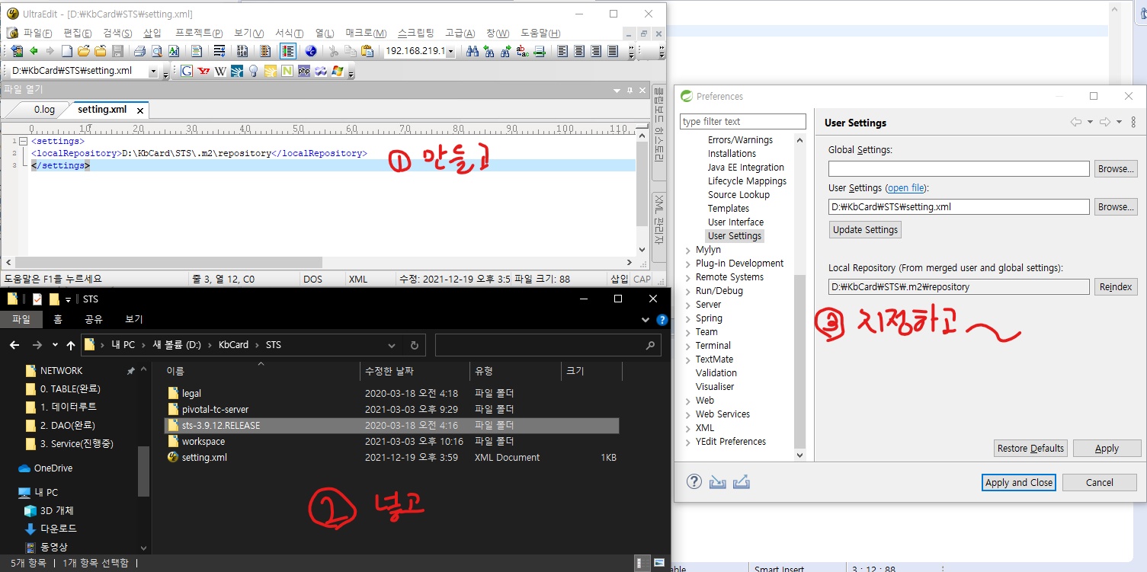Open the 홈 ribbon tab in Explorer
Viewport: 1147px width, 572px height.
click(x=58, y=319)
